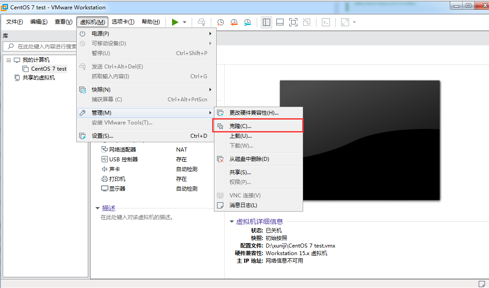Click the NAT value for network adapter
The height and width of the screenshot is (288, 489).
[x=181, y=150]
